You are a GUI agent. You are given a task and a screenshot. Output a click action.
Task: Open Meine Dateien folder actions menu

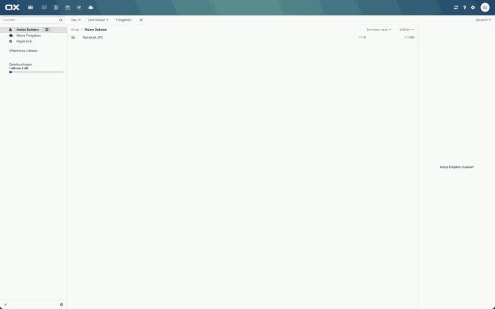pyautogui.click(x=46, y=30)
